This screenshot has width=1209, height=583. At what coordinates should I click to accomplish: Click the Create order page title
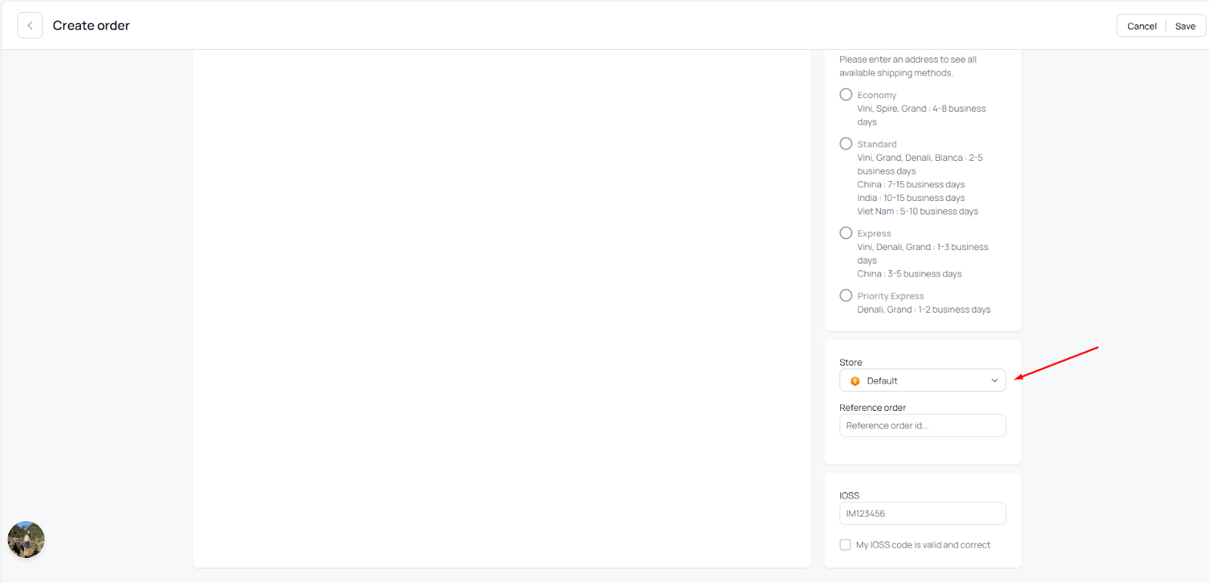91,26
